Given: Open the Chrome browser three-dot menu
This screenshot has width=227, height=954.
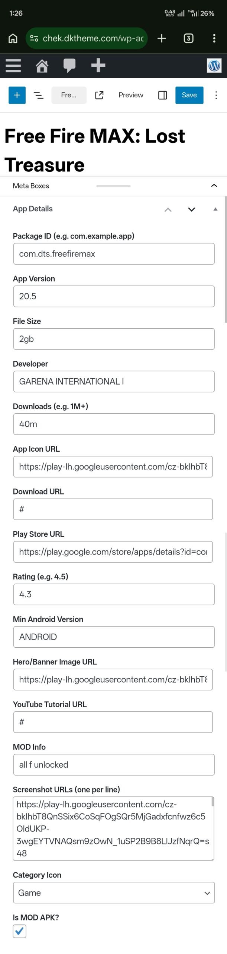Looking at the screenshot, I should (x=214, y=38).
